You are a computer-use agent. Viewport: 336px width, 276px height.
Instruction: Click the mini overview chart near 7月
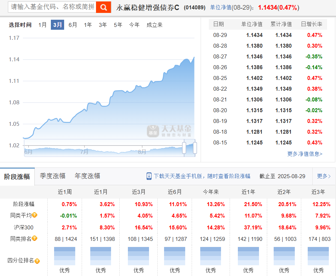[85, 151]
